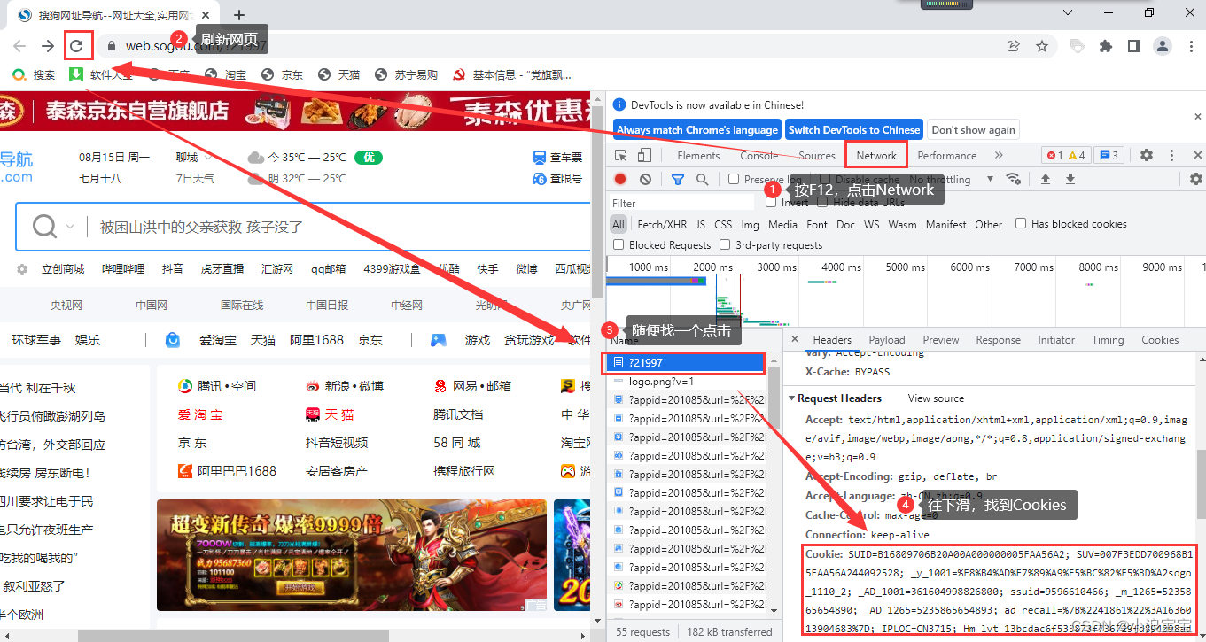
Task: Close the request details pane
Action: pos(795,339)
